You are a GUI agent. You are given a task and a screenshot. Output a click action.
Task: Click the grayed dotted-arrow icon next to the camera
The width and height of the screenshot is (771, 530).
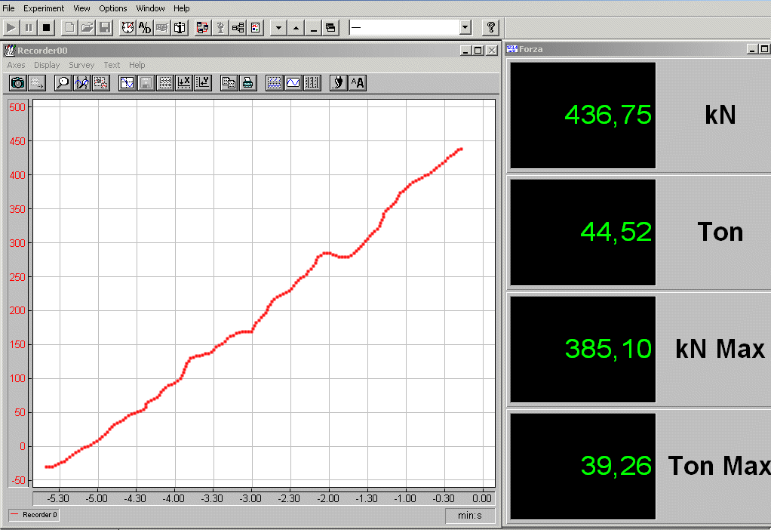37,83
